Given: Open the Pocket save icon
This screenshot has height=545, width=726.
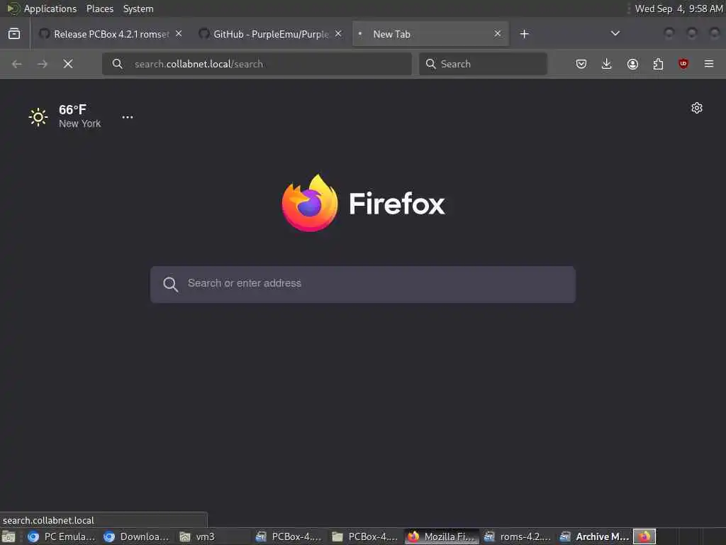Looking at the screenshot, I should (x=581, y=64).
